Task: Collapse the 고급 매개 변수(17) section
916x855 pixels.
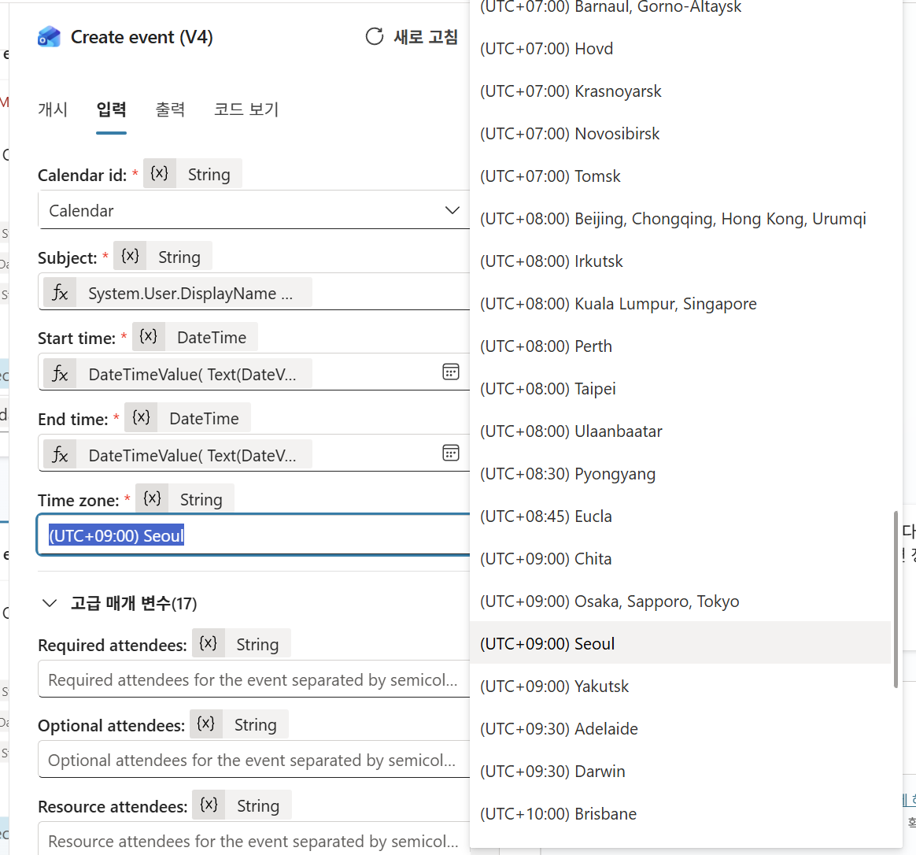Action: (x=50, y=603)
